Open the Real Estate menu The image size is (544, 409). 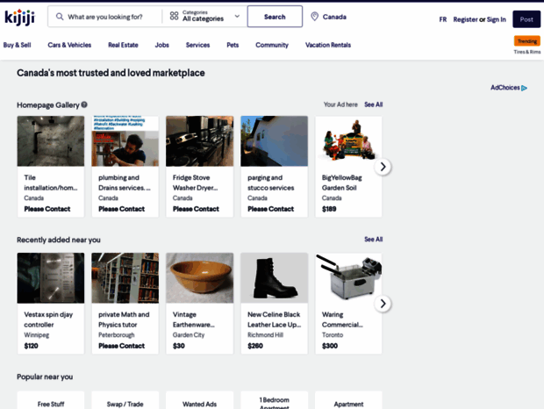[123, 45]
